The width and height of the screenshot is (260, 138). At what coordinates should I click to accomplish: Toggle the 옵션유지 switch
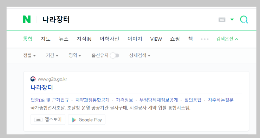point(115,56)
